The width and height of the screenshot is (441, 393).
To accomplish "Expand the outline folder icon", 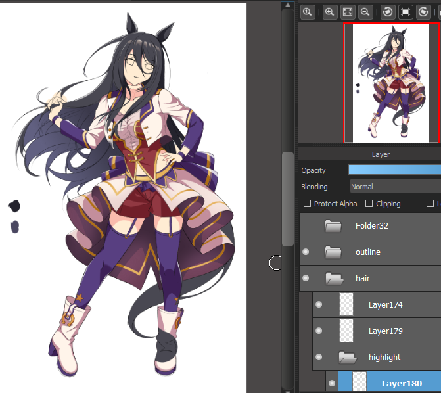I will click(333, 252).
